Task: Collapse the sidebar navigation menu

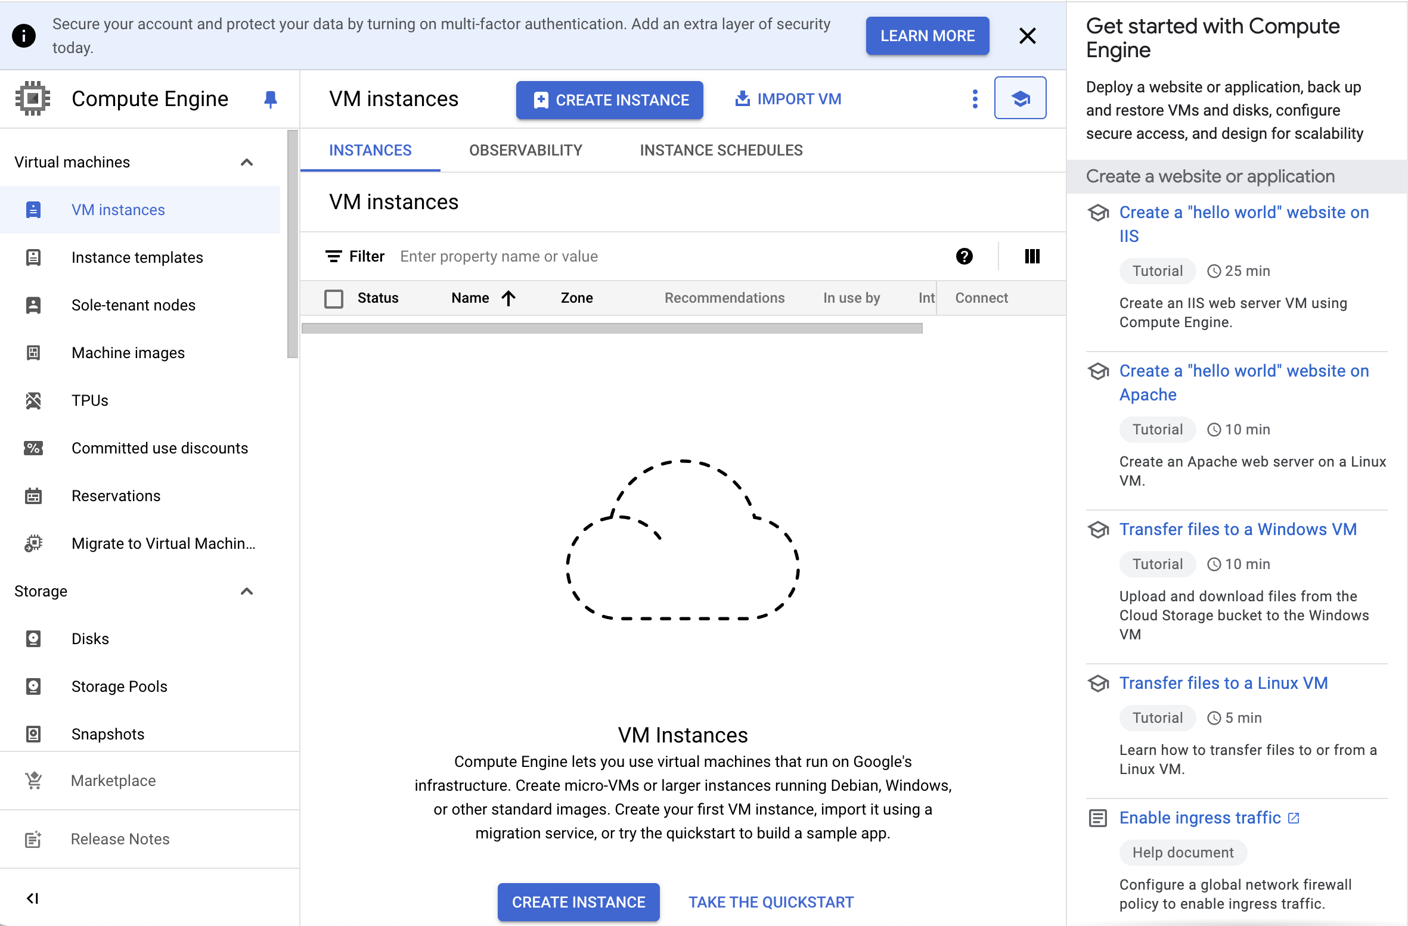Action: [x=33, y=898]
